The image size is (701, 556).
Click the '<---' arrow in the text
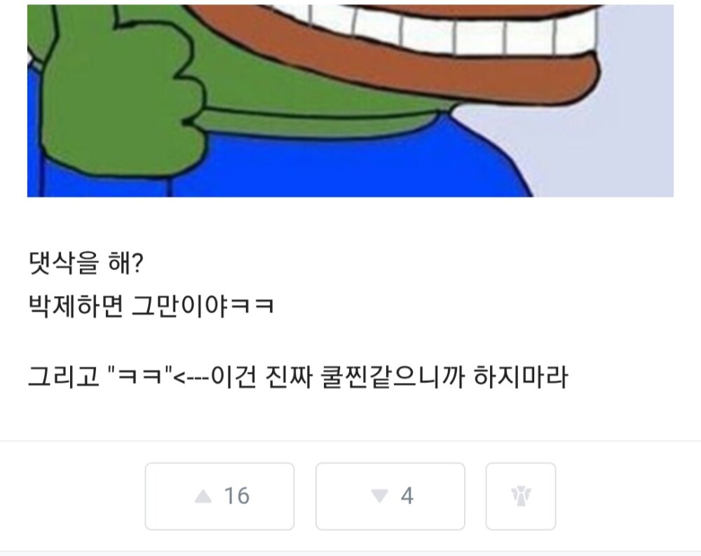point(191,377)
